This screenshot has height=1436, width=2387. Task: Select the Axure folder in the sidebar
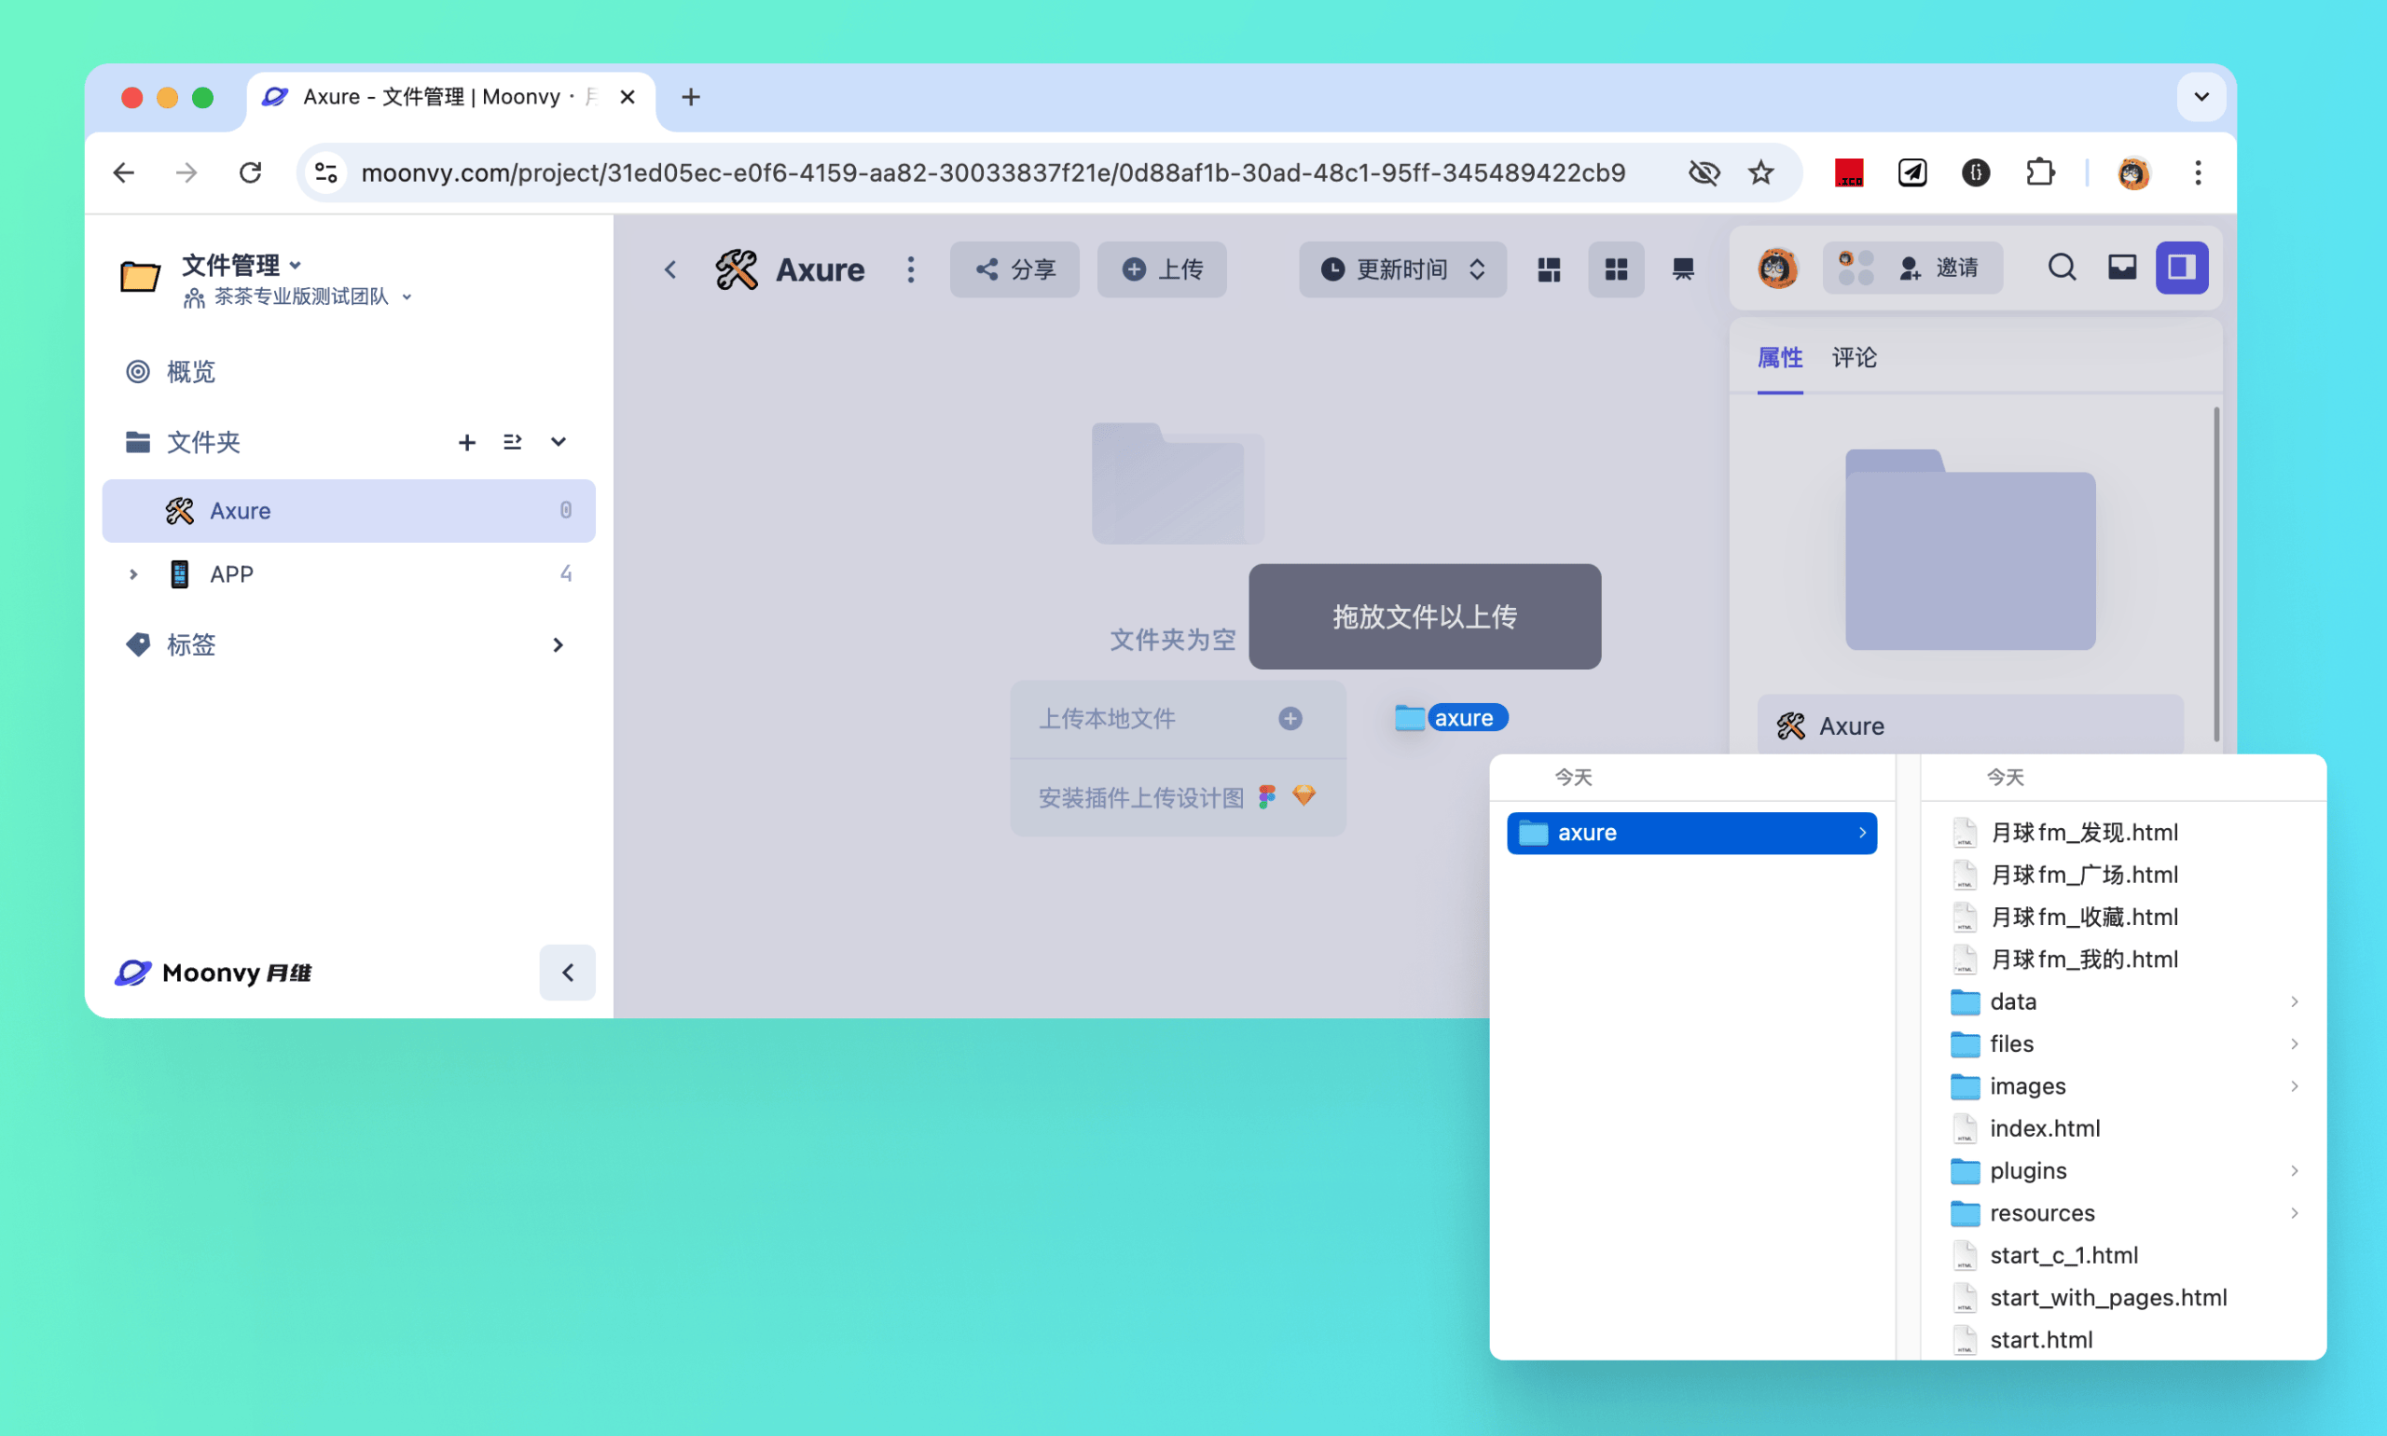click(x=349, y=511)
